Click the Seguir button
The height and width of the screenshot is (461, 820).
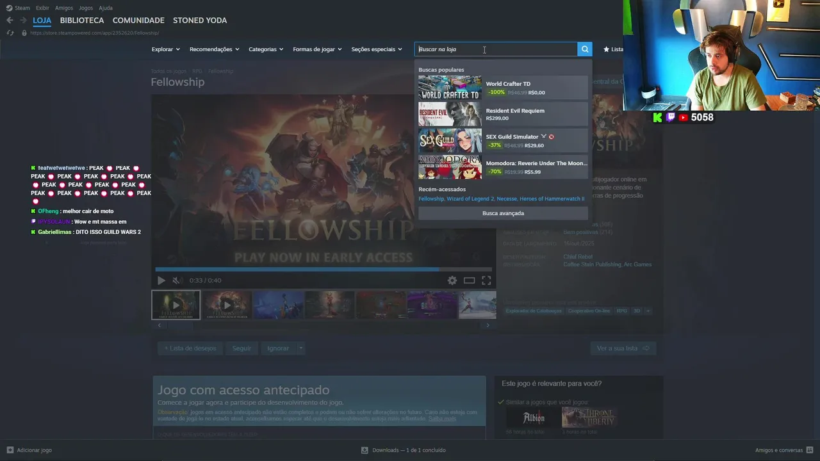(242, 348)
